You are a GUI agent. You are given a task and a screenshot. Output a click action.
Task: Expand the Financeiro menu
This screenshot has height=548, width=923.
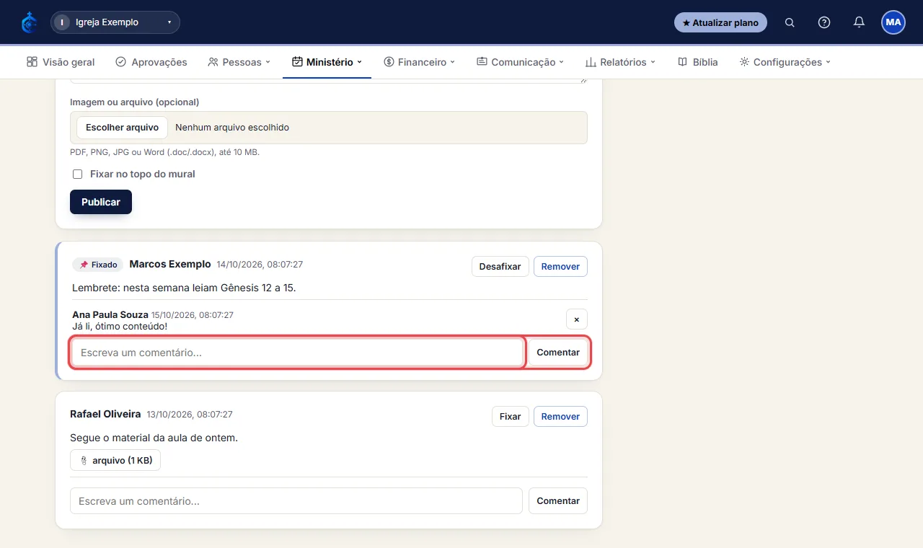coord(420,62)
